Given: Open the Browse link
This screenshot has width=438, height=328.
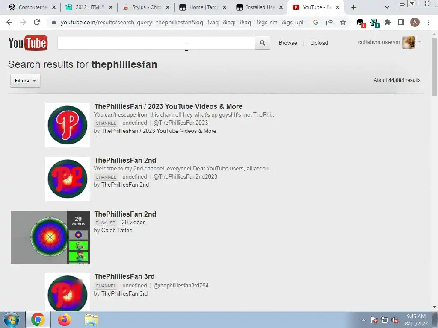Looking at the screenshot, I should (x=288, y=43).
